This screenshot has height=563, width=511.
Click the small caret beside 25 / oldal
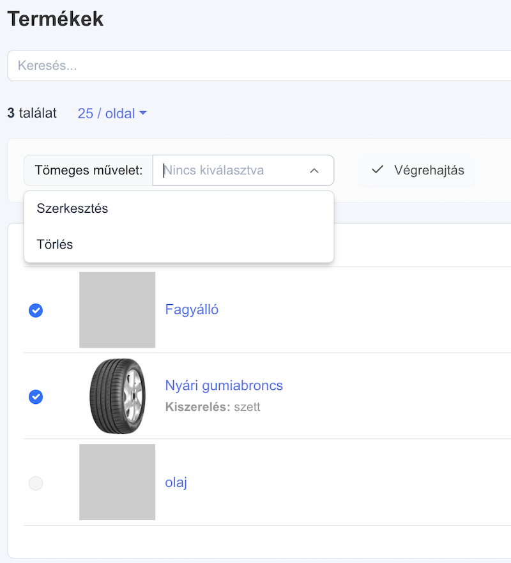pyautogui.click(x=143, y=113)
